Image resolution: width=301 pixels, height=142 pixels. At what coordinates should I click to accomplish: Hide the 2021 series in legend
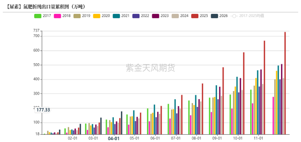click(x=121, y=16)
